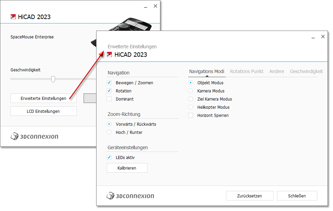333x211 pixels.
Task: Click the Geschwindigkeit slider handle
Action: (x=53, y=79)
